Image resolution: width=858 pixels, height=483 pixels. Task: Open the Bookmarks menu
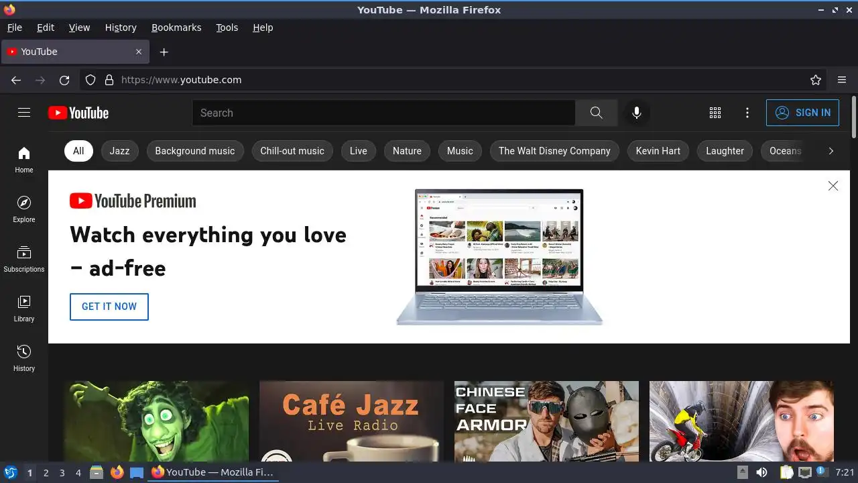pyautogui.click(x=176, y=28)
